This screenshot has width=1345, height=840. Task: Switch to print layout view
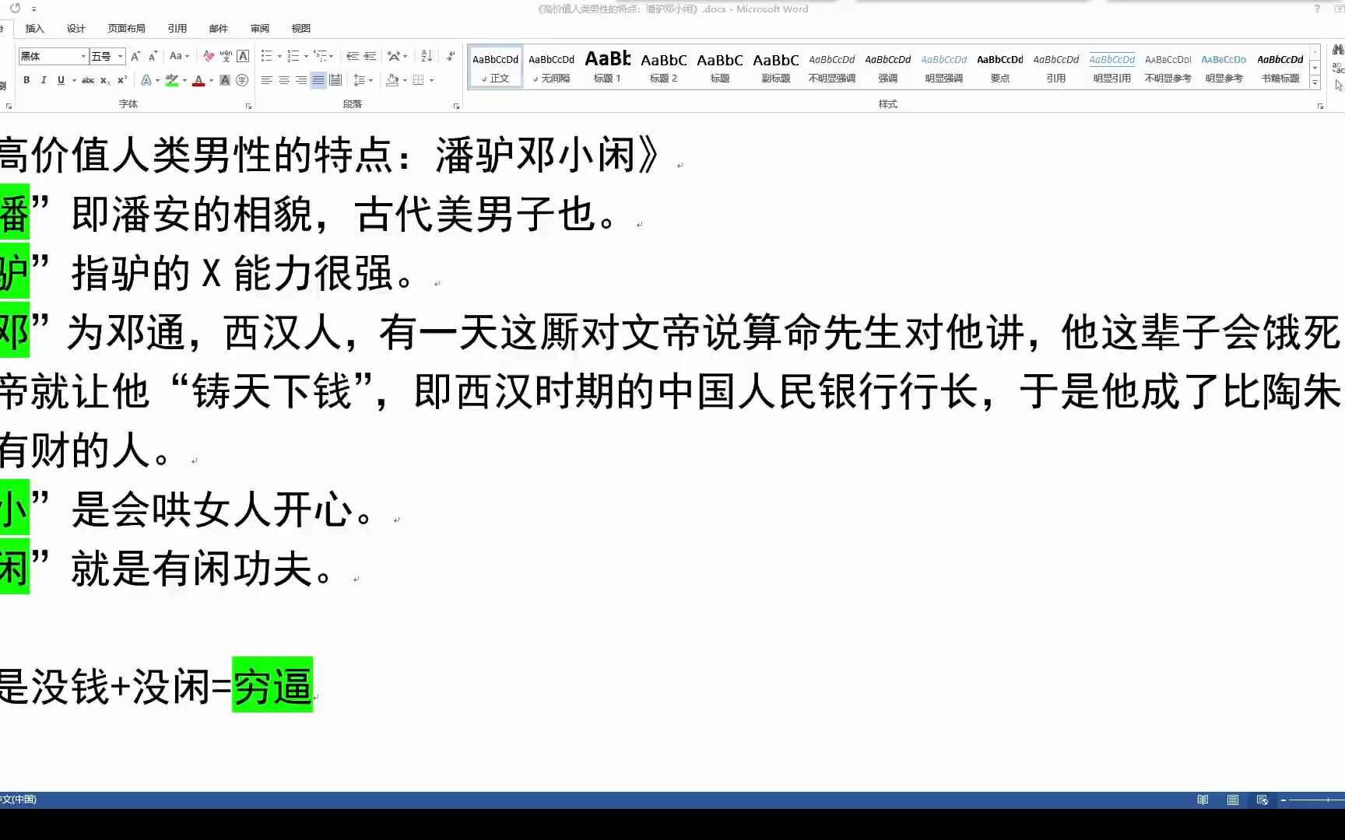(1233, 800)
